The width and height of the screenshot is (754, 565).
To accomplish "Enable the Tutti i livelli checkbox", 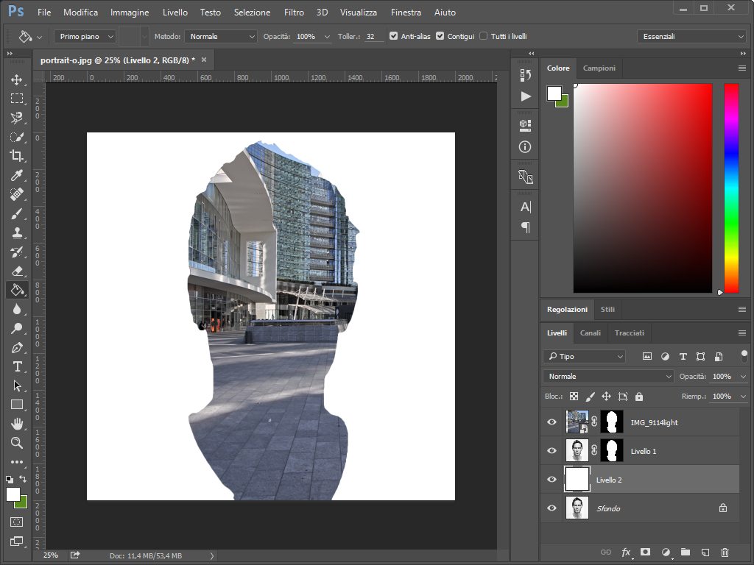I will [x=484, y=36].
